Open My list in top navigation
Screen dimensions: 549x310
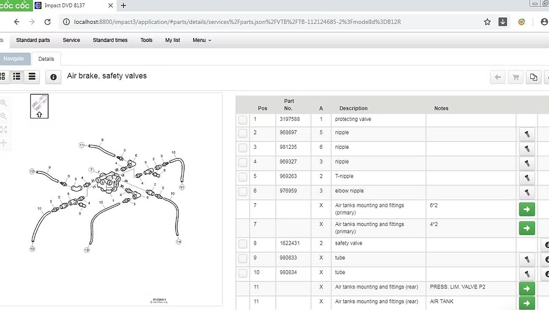tap(173, 40)
